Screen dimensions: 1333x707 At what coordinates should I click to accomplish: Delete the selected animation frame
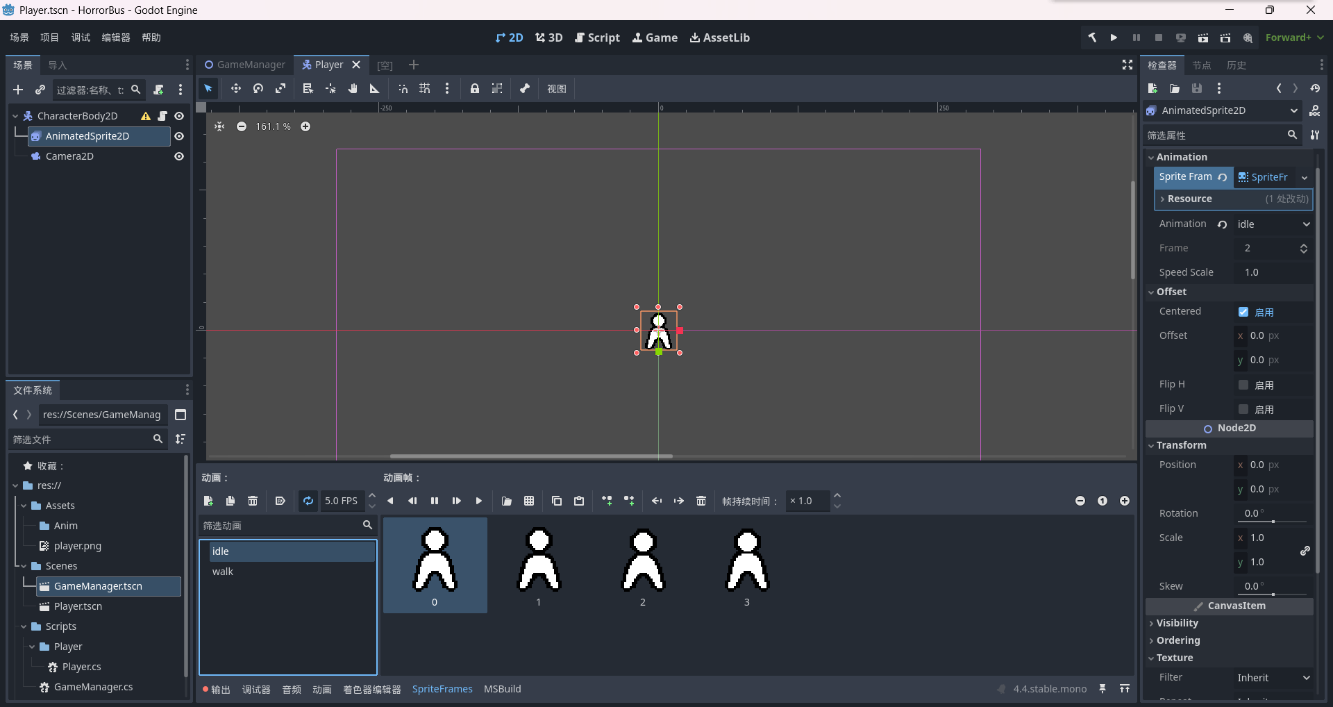pos(701,501)
